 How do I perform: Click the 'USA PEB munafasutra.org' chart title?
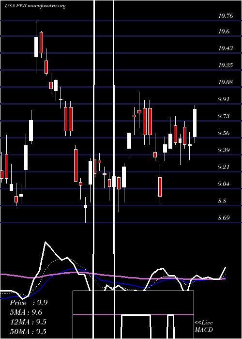click(x=35, y=6)
